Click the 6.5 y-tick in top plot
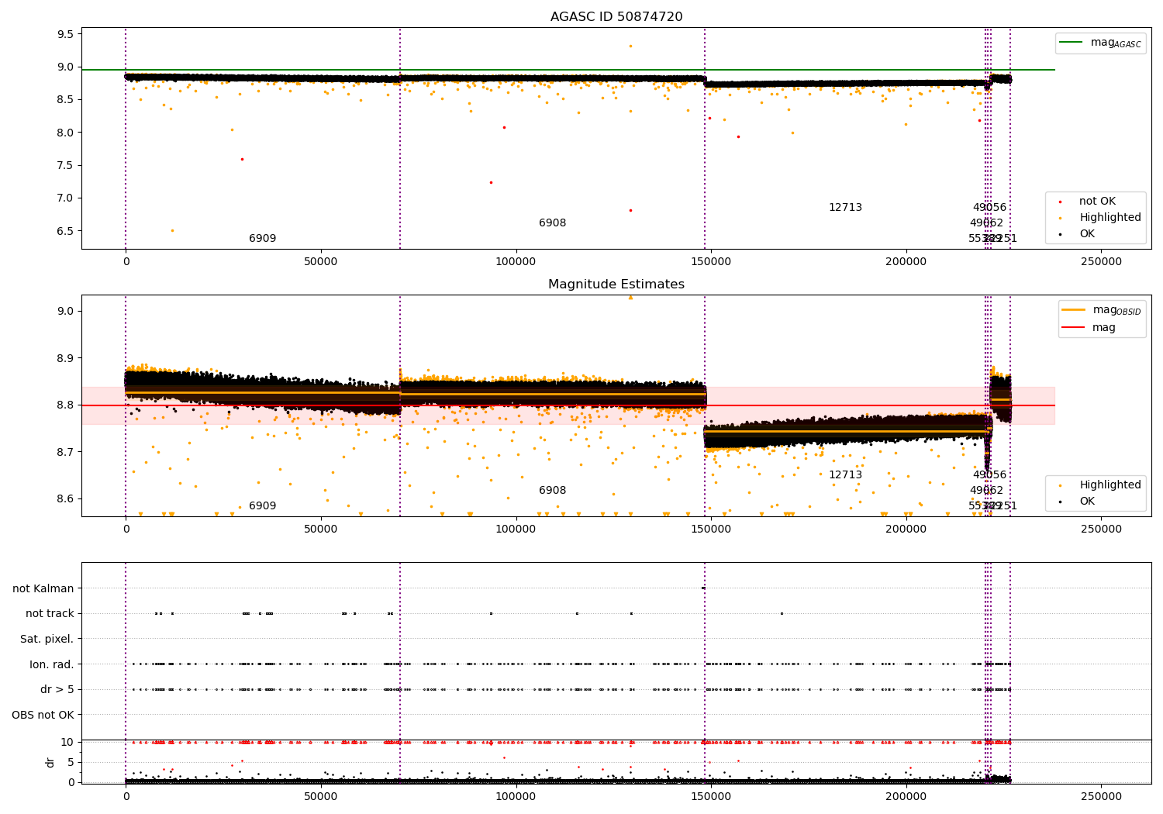 coord(65,231)
